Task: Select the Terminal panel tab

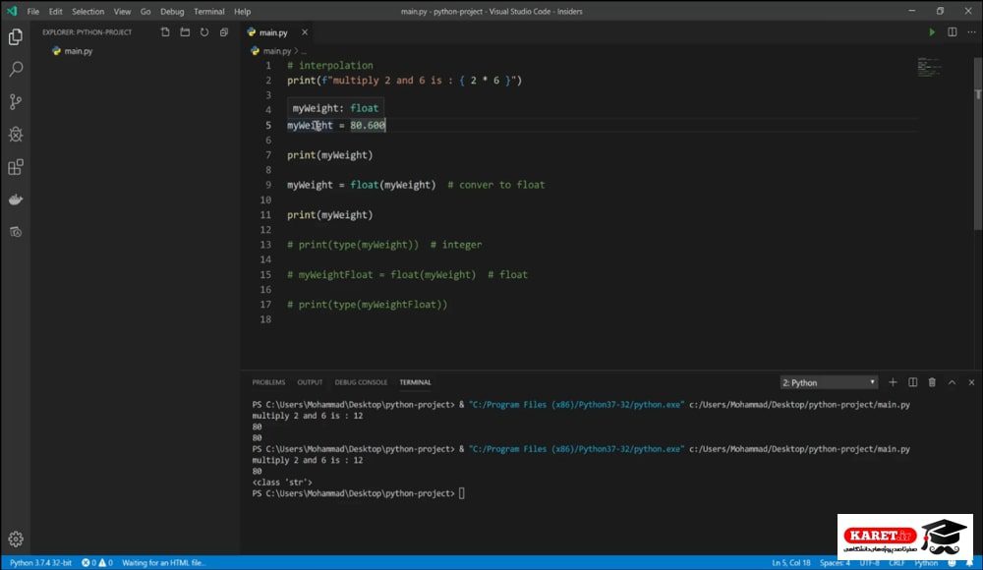Action: (415, 382)
